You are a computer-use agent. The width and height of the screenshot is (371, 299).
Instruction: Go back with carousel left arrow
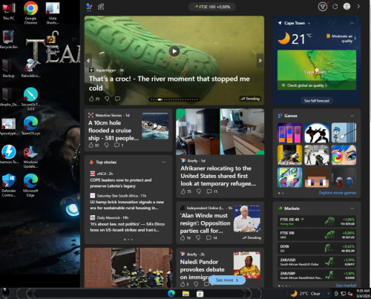[88, 60]
